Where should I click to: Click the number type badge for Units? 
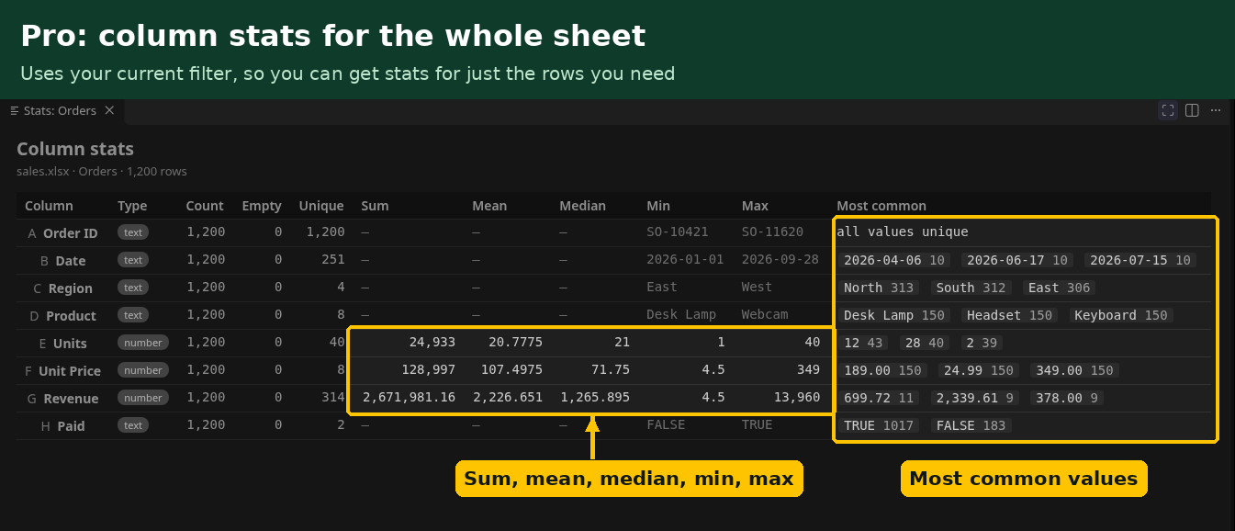coord(143,343)
